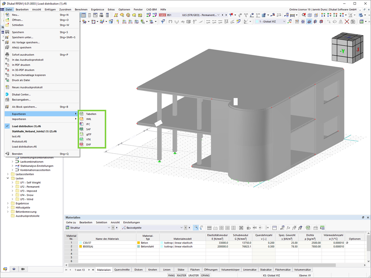
Task: Click the view cube navigator
Action: pos(347,47)
